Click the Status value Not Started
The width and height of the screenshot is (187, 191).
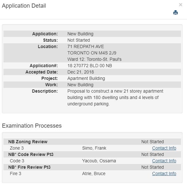pyautogui.click(x=79, y=40)
